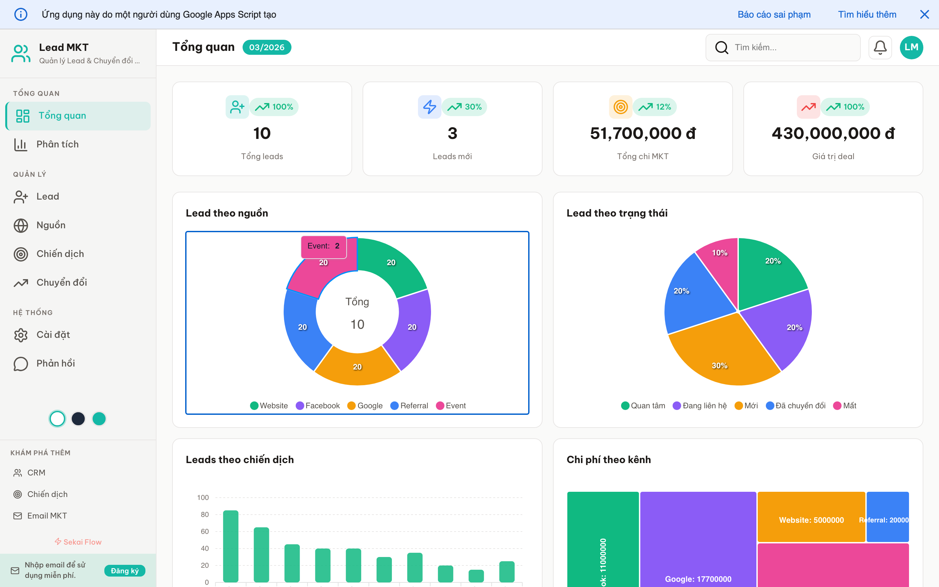Select the Chiến dịch target icon in sidebar
The image size is (939, 587).
21,254
